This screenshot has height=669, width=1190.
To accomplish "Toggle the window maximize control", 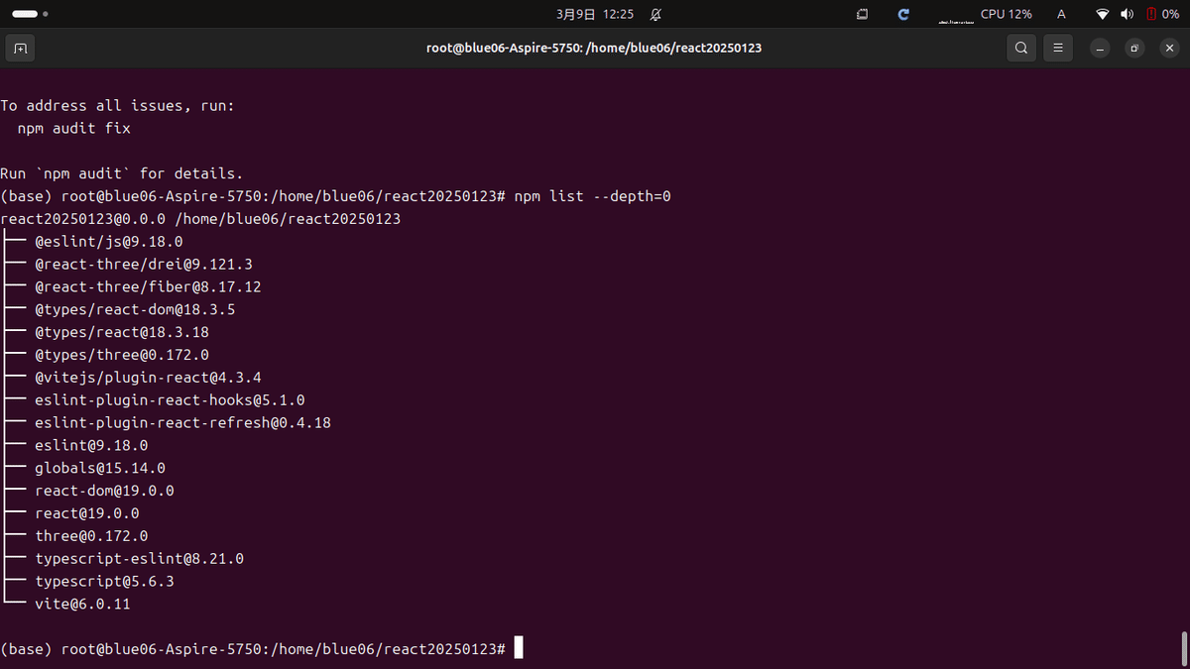I will pyautogui.click(x=1133, y=48).
